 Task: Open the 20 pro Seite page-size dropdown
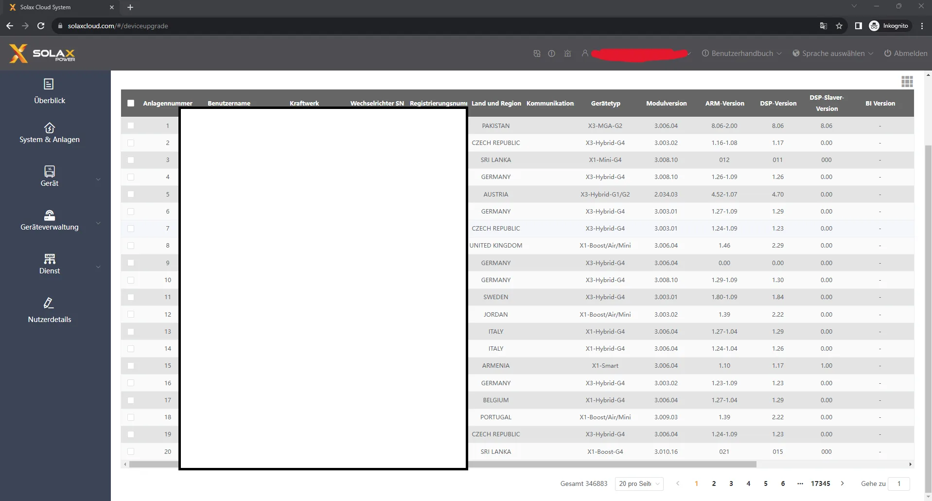[639, 483]
